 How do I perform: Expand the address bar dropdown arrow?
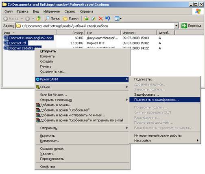pos(176,26)
